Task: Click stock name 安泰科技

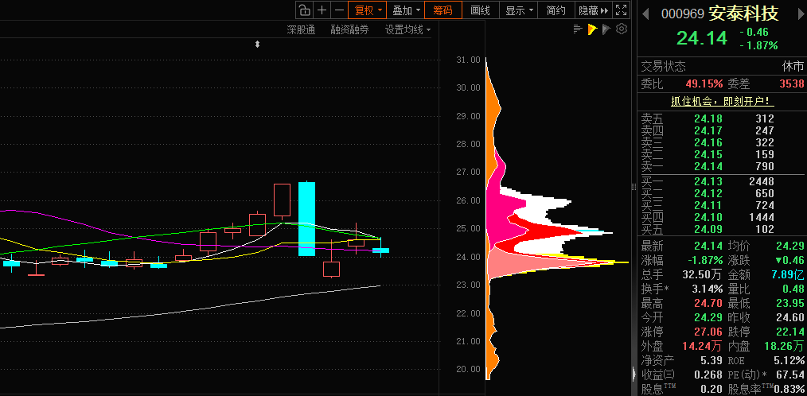Action: pyautogui.click(x=743, y=14)
